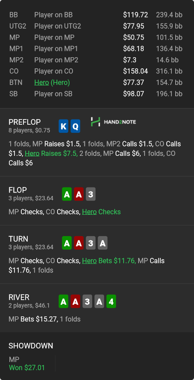Click the TURN section heading
Screen dimensions: 194x380
pyautogui.click(x=18, y=239)
